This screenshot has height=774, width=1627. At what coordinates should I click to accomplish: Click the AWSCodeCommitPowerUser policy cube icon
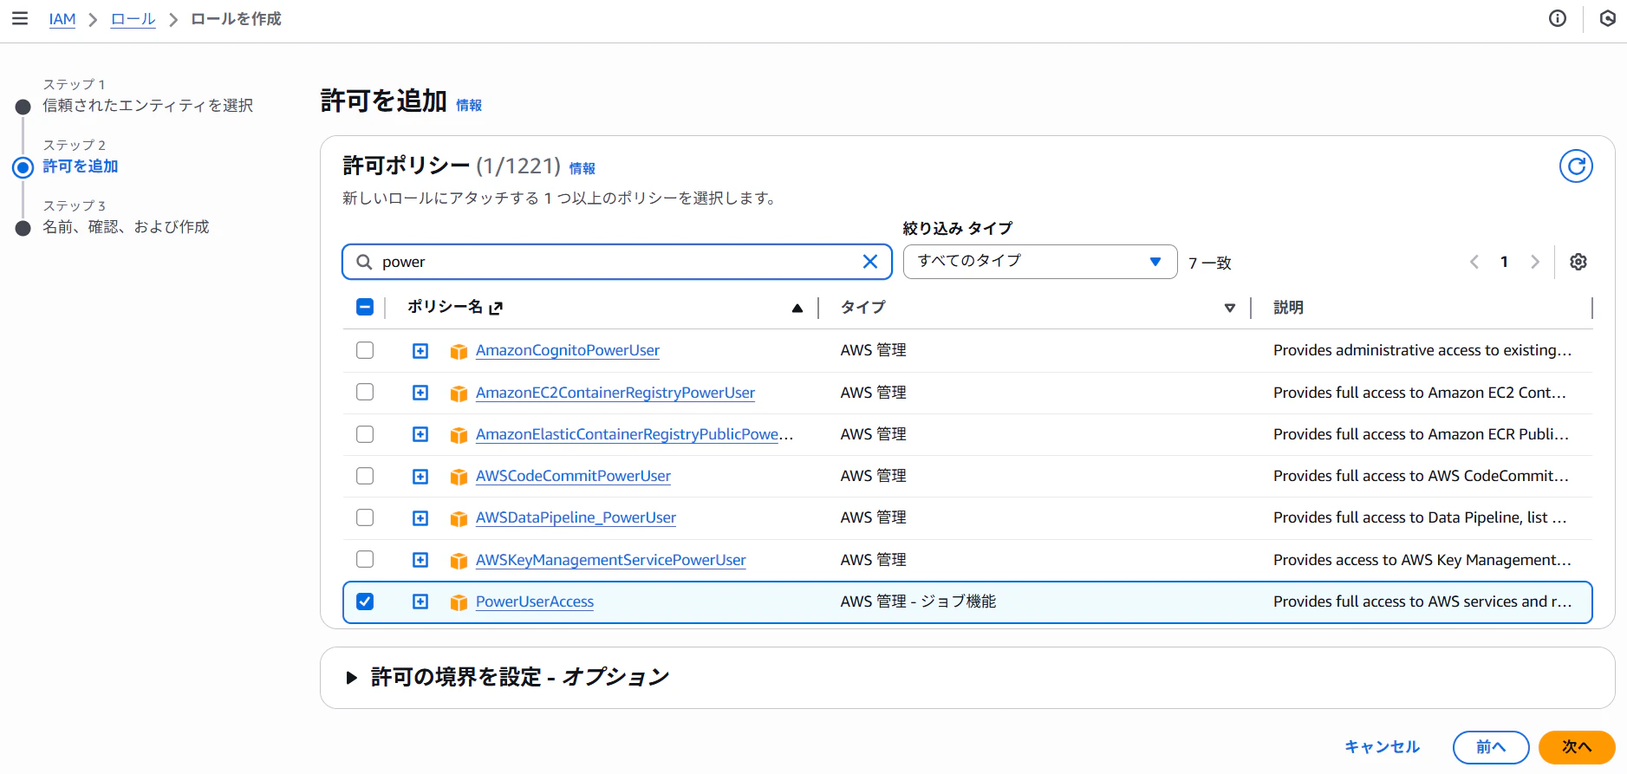click(459, 477)
